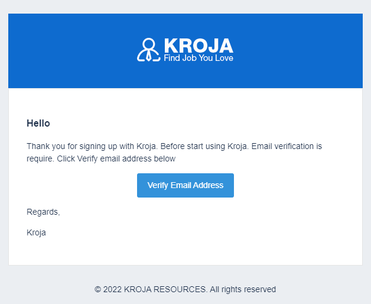Click the Email verification is text
Viewport: 371px width, 304px height.
287,146
